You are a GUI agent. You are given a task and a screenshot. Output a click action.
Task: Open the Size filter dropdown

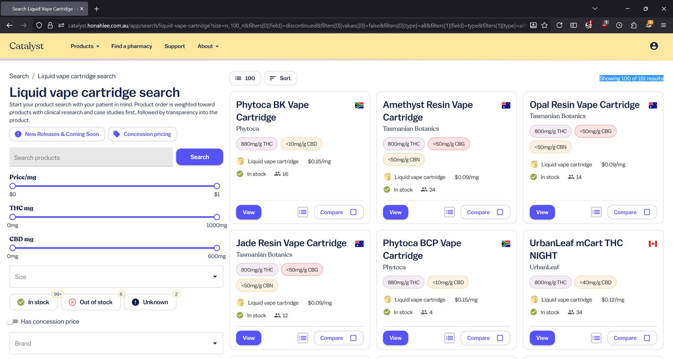(x=116, y=277)
